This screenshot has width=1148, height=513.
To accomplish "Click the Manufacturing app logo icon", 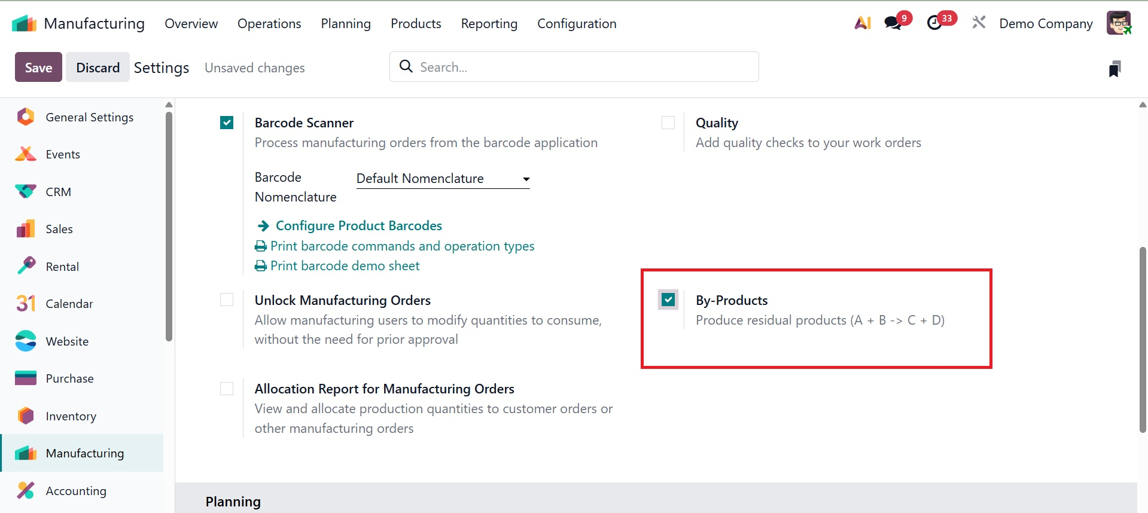I will coord(24,24).
